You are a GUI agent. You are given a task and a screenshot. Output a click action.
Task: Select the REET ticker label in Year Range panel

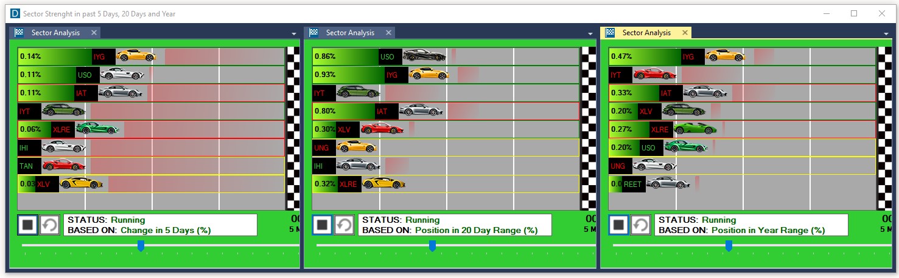[632, 184]
